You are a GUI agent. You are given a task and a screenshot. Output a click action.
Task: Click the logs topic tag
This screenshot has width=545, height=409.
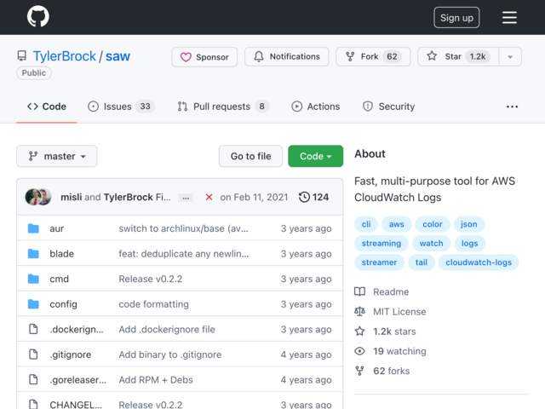(x=469, y=244)
